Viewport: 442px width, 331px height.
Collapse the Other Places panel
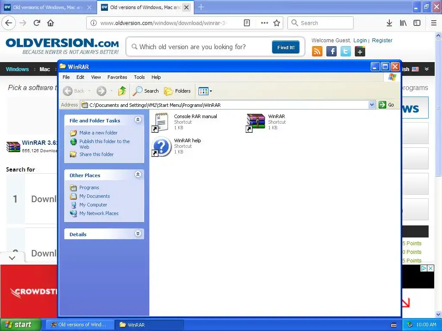tap(138, 175)
